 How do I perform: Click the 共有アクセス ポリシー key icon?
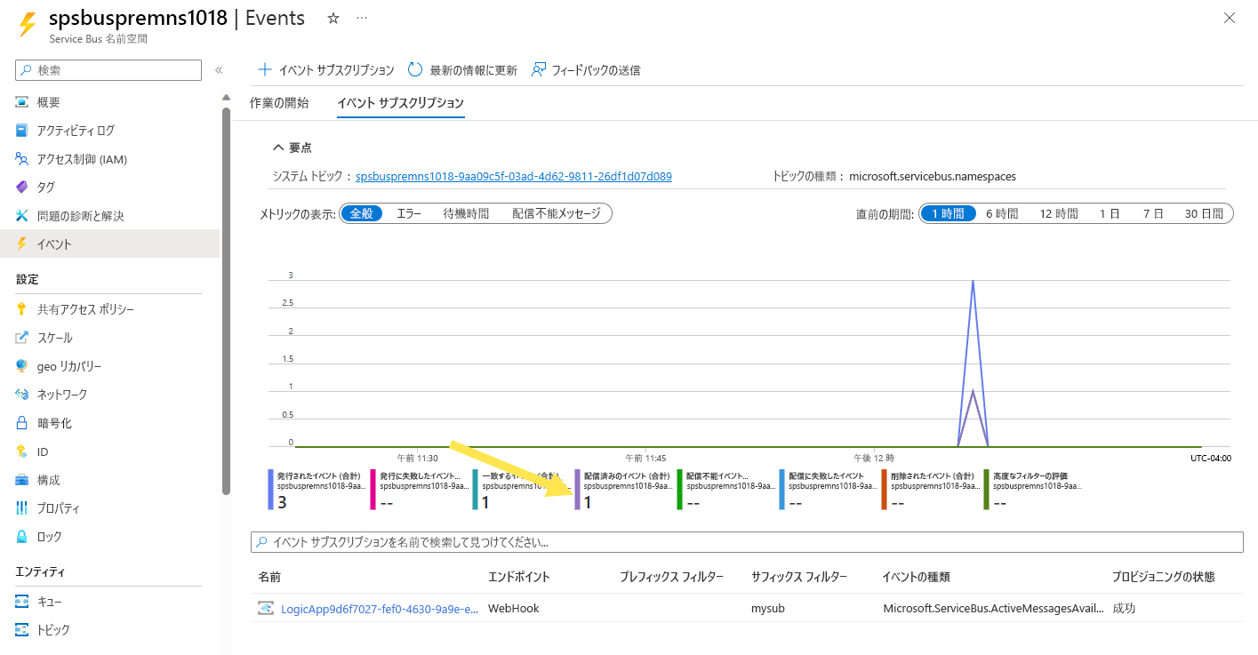(x=22, y=309)
